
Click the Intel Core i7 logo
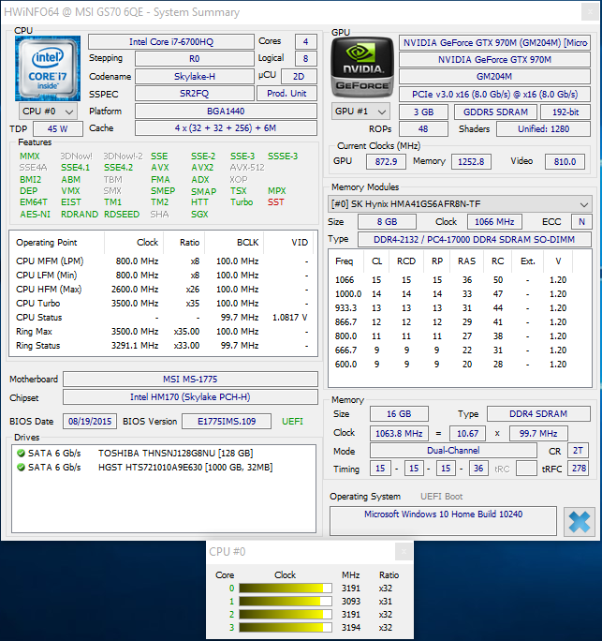(48, 68)
